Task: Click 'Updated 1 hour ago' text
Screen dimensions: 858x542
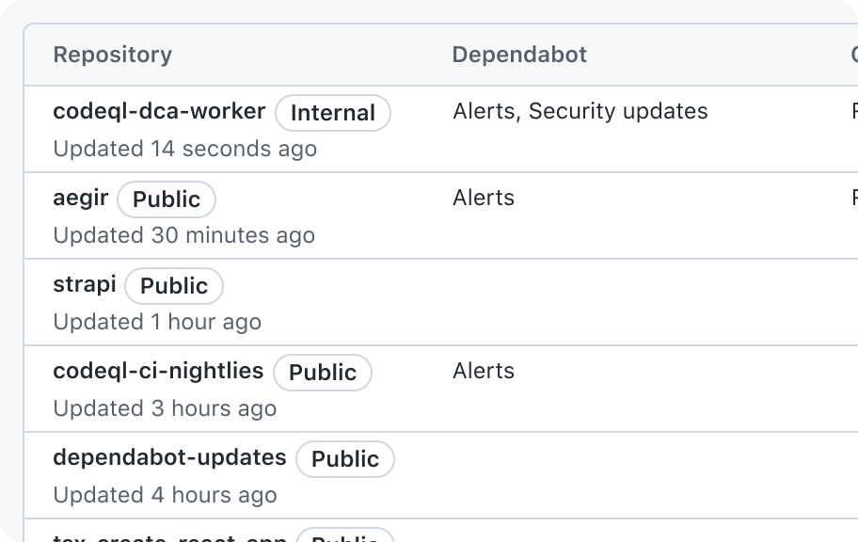Action: click(x=157, y=322)
